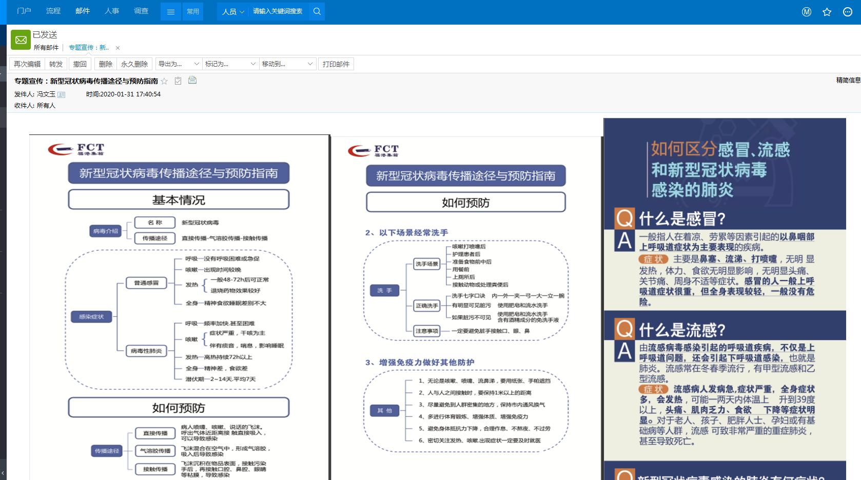Toggle 精简信息 header view
The height and width of the screenshot is (480, 861).
click(x=848, y=80)
